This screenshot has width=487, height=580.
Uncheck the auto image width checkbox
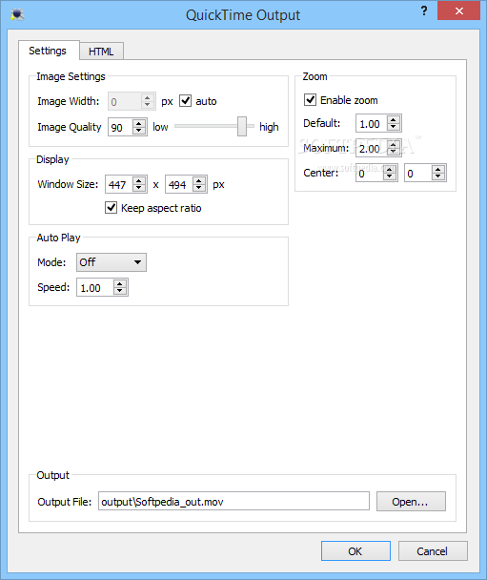tap(185, 100)
